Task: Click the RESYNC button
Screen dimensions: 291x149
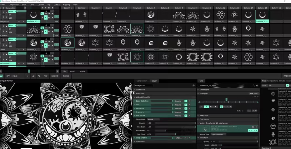Action: coord(55,76)
